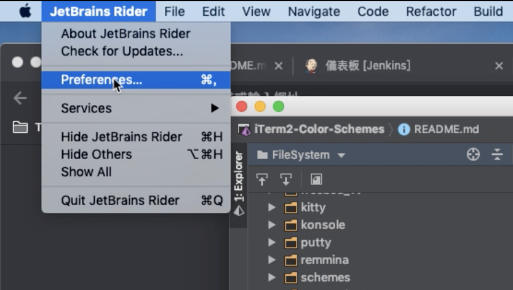Select the remmina folder row
Screen dimensions: 513x290
tap(380, 260)
